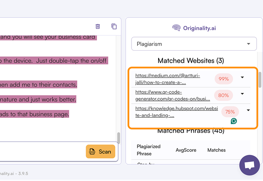Click the AvgScore column header
Image resolution: width=263 pixels, height=181 pixels.
186,150
